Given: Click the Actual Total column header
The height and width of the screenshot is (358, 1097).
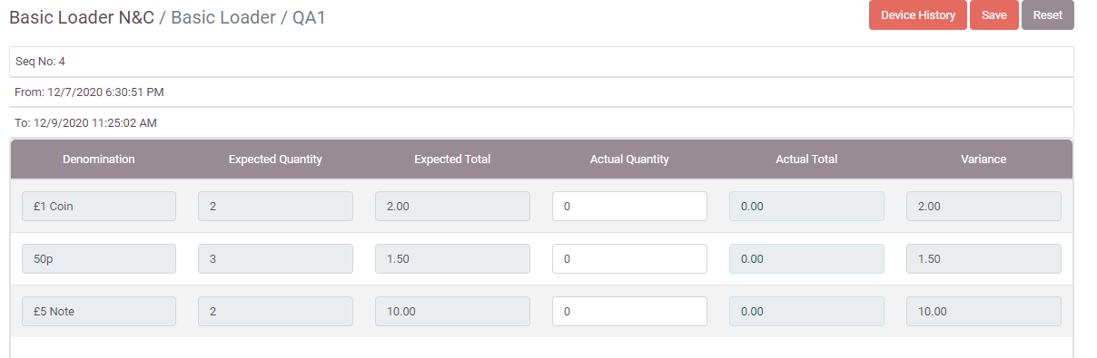Looking at the screenshot, I should coord(806,159).
